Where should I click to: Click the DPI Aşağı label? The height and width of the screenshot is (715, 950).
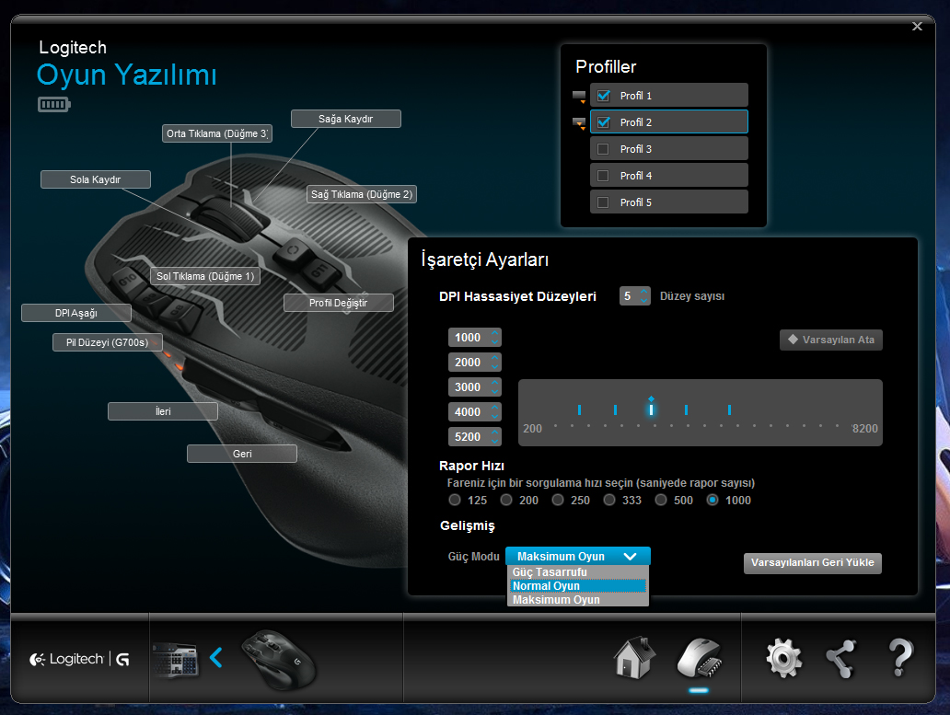[76, 313]
